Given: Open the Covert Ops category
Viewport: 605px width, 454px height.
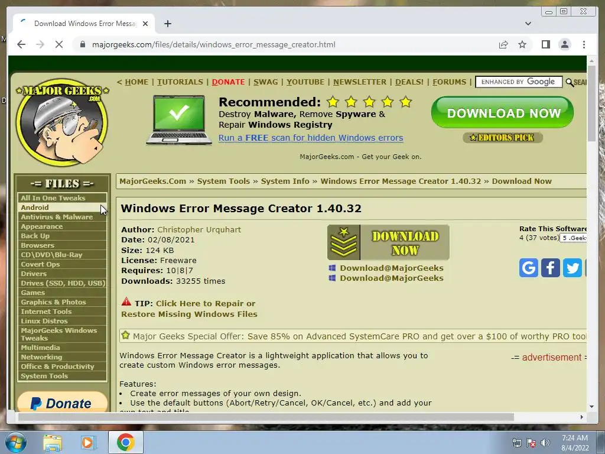Looking at the screenshot, I should coord(62,264).
